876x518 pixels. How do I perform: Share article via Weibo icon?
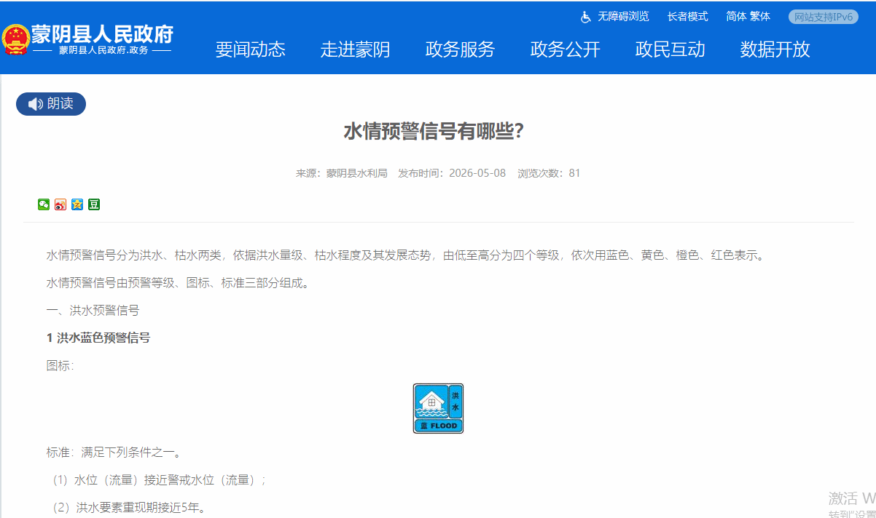tap(60, 204)
